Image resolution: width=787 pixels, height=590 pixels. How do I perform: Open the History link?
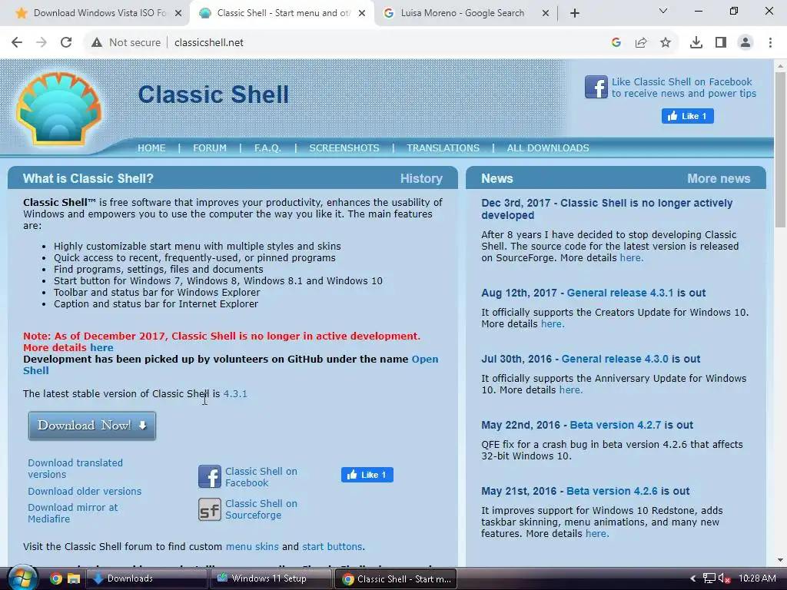pyautogui.click(x=421, y=178)
